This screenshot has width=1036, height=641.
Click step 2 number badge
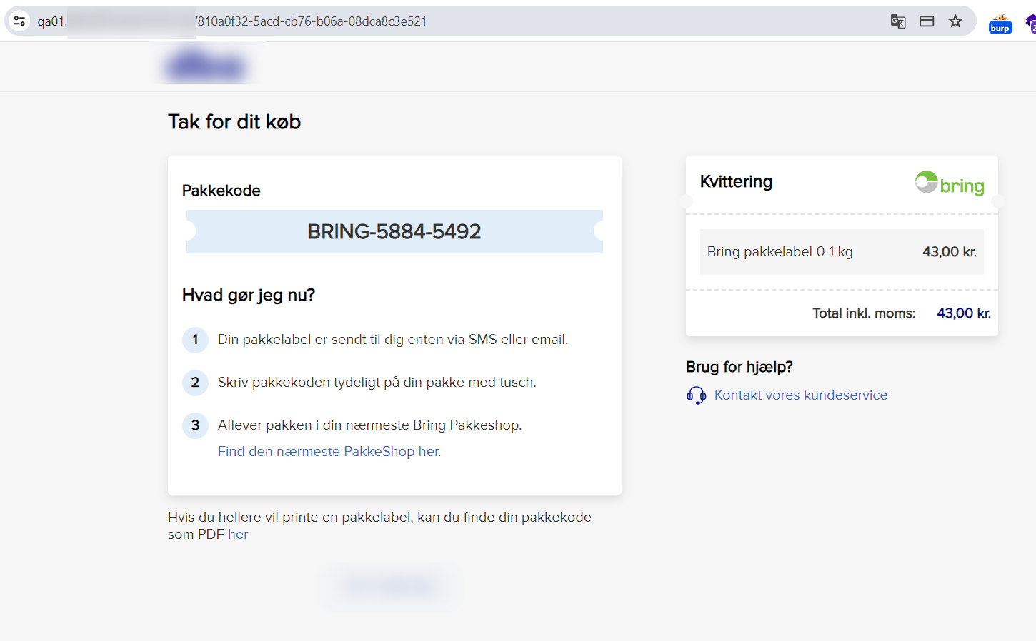pos(195,383)
